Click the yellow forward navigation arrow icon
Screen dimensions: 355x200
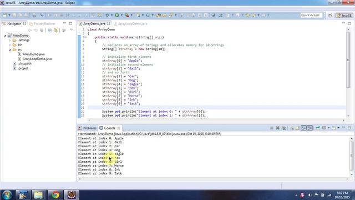(x=254, y=15)
